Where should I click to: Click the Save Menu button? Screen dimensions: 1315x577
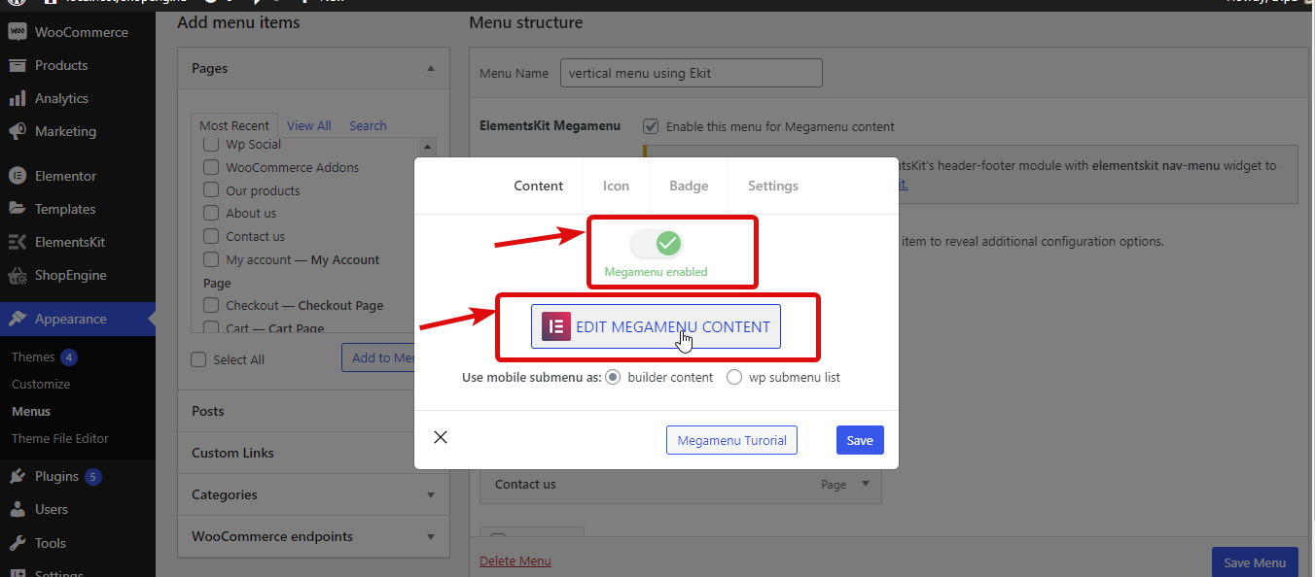pos(1255,562)
